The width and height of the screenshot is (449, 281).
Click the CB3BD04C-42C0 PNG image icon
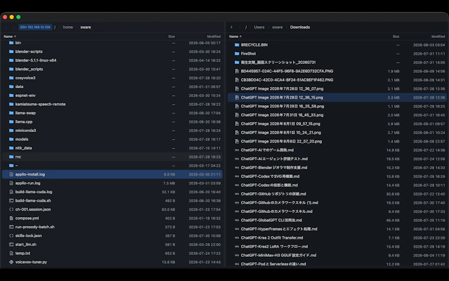point(237,80)
